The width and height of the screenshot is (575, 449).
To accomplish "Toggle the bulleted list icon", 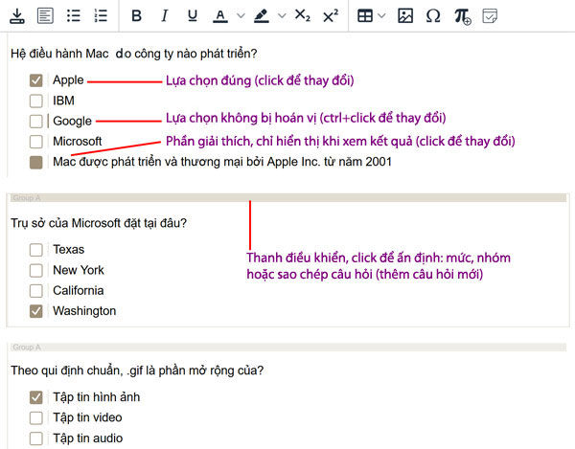I will [x=74, y=15].
